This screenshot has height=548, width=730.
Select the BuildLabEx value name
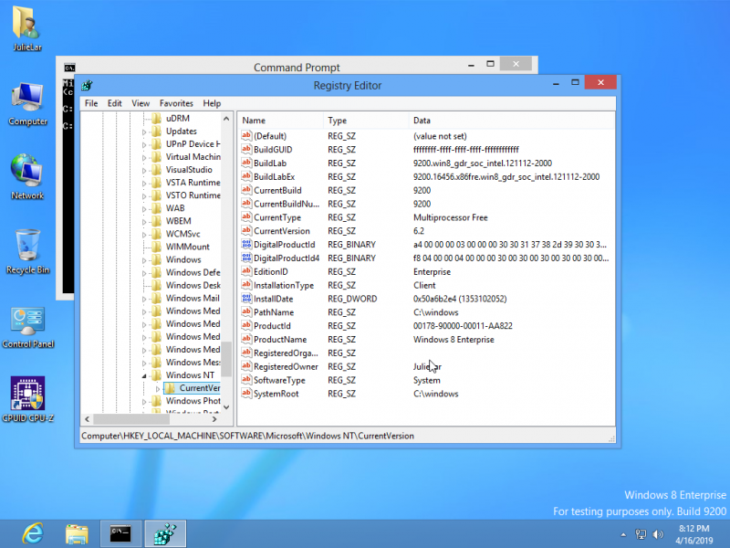pos(275,176)
